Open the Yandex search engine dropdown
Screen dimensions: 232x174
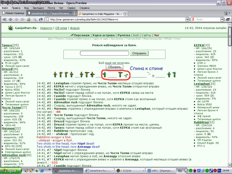[222, 19]
